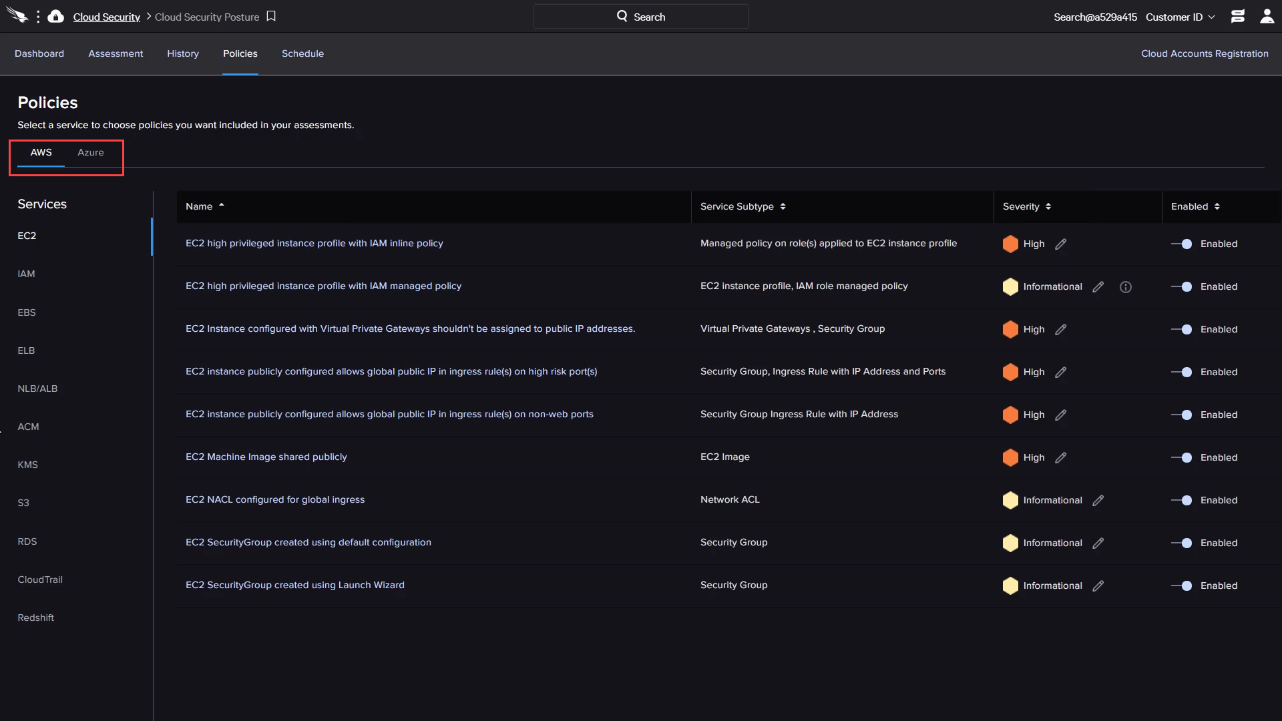Edit severity for IAM inline policy row

[x=1060, y=244]
